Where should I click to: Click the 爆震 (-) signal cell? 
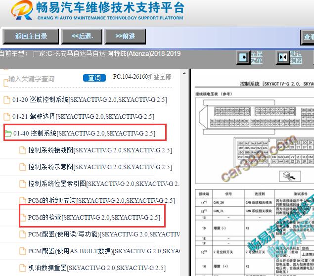[x=228, y=228]
